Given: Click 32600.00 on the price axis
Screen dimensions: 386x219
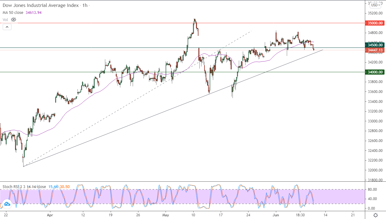Looking at the screenshot, I should (375, 141).
